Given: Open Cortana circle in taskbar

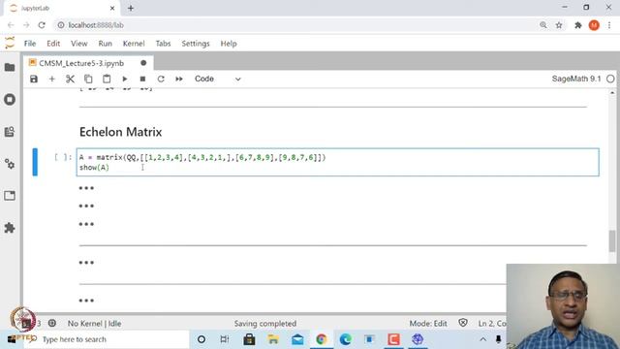Looking at the screenshot, I should (x=201, y=339).
